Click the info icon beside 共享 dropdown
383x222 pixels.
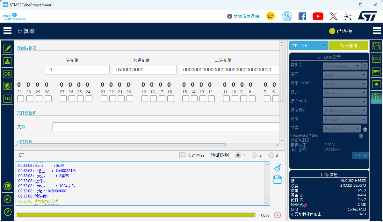tap(365, 130)
